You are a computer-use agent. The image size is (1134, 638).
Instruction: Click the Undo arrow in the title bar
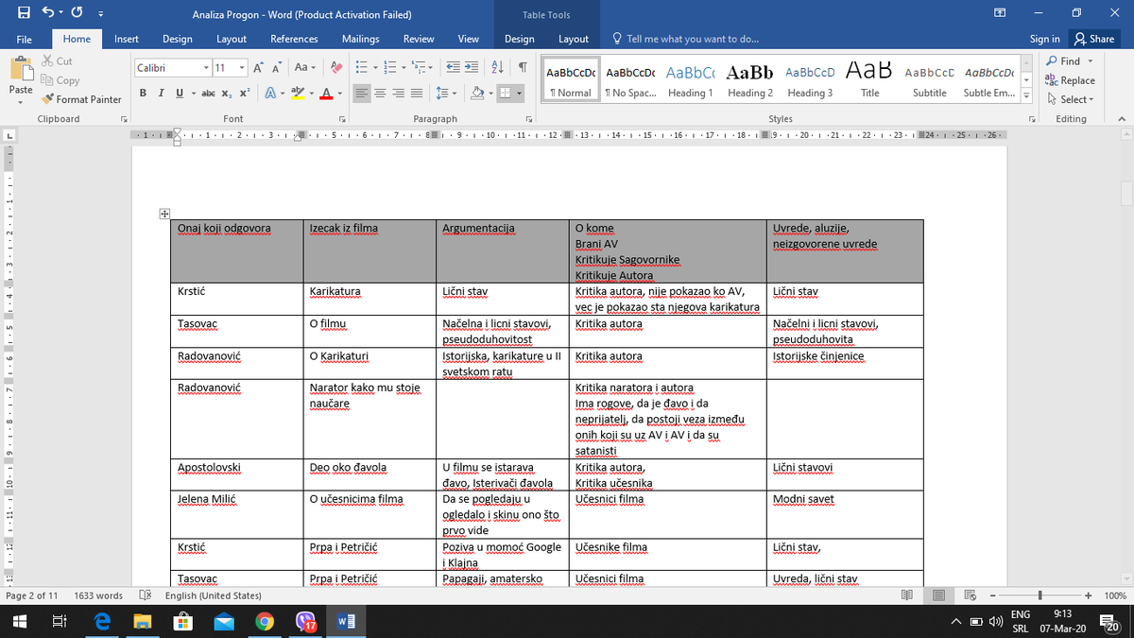49,14
